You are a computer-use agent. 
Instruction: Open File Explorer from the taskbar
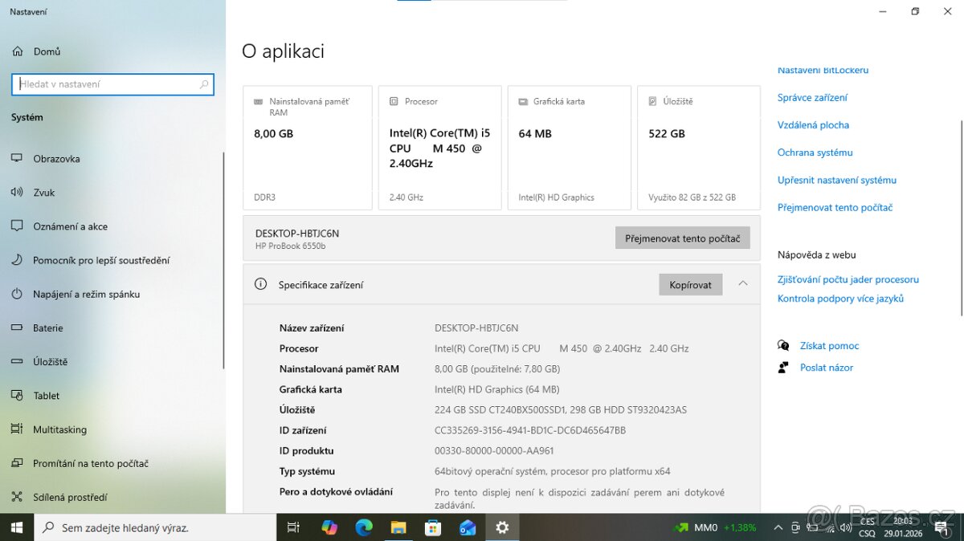pos(398,527)
